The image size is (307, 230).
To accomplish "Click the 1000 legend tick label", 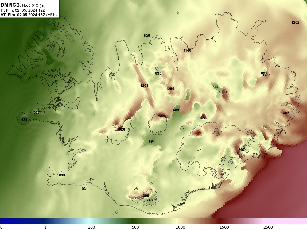I will tap(180, 227).
